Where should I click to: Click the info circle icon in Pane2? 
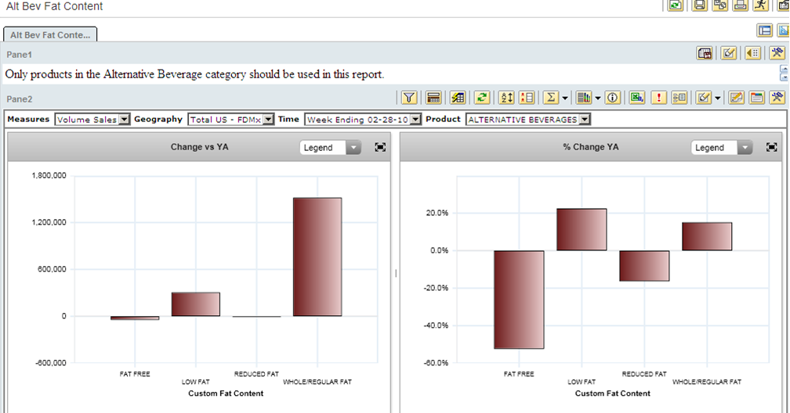(613, 98)
